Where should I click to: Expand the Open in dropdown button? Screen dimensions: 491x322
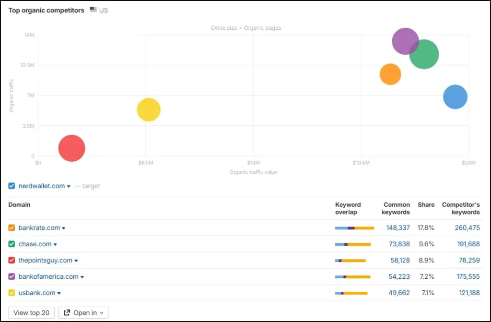tap(83, 312)
